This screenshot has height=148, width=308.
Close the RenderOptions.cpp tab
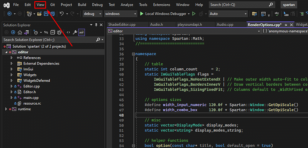[x=291, y=25]
